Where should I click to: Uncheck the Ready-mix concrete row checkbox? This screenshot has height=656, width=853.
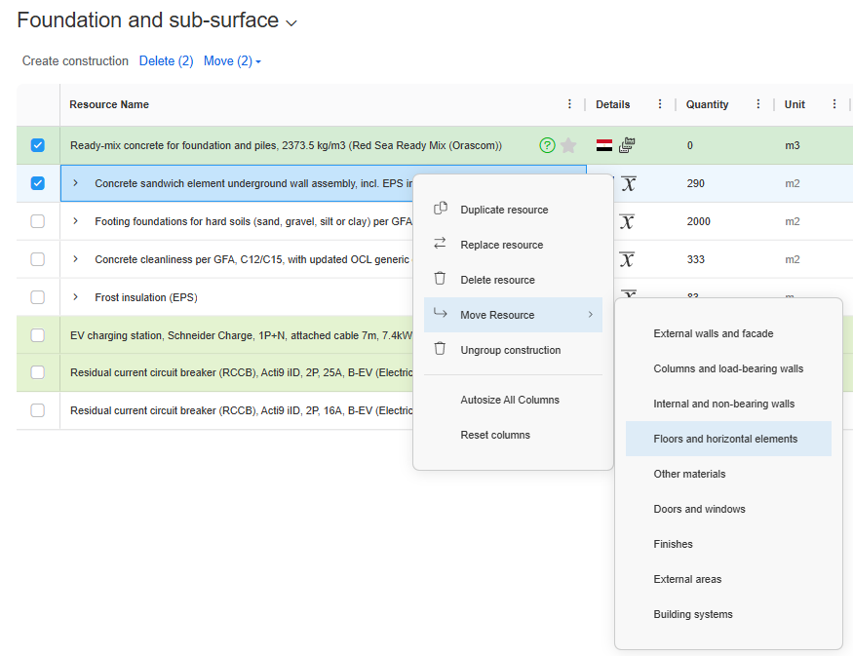coord(38,145)
